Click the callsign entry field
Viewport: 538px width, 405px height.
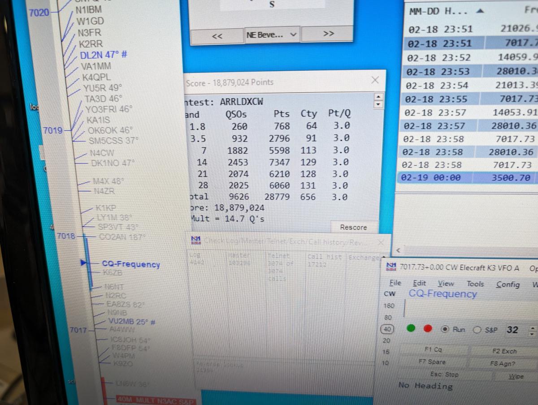[x=471, y=309]
